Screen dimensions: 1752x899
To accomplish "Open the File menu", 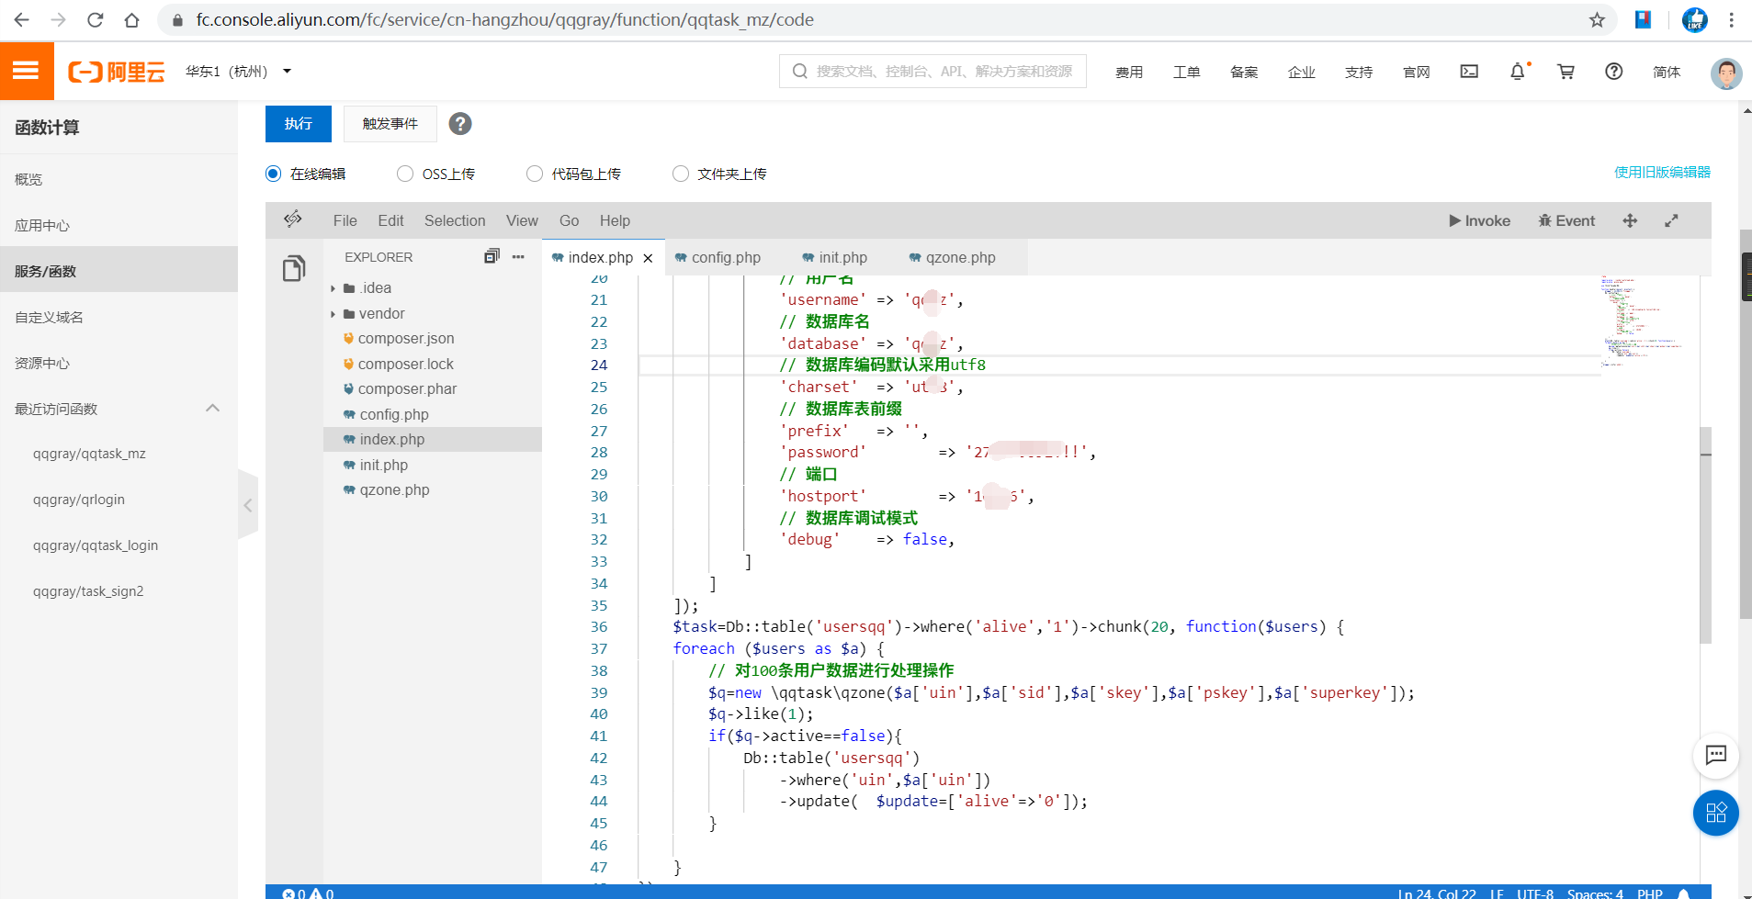I will pyautogui.click(x=345, y=220).
